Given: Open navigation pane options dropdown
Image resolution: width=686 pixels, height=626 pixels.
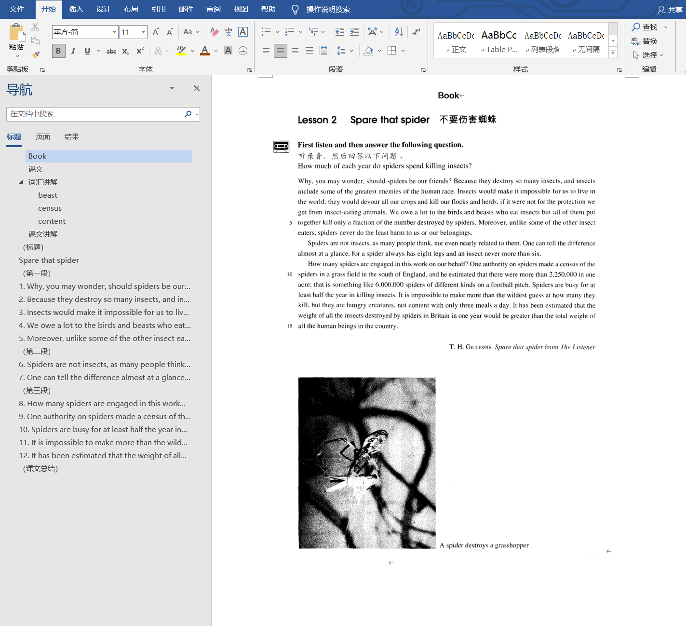Looking at the screenshot, I should tap(172, 88).
